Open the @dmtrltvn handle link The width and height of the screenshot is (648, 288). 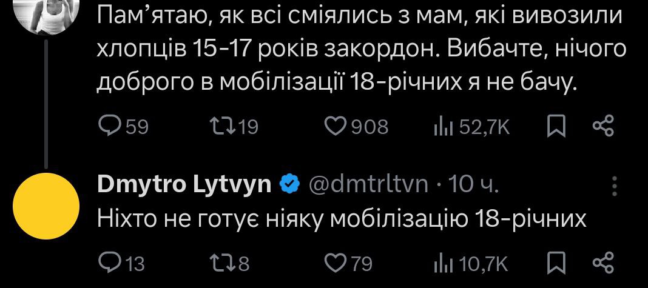click(370, 184)
